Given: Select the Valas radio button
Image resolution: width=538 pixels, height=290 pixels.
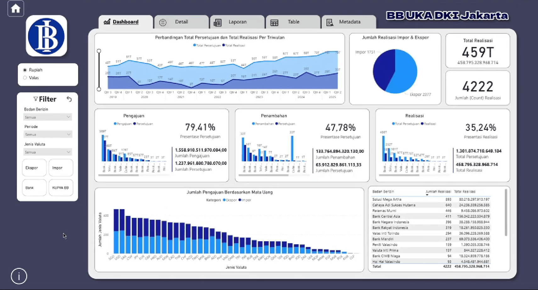Looking at the screenshot, I should (x=25, y=77).
